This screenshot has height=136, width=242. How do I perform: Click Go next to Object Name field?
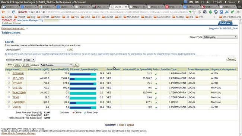click(x=70, y=49)
